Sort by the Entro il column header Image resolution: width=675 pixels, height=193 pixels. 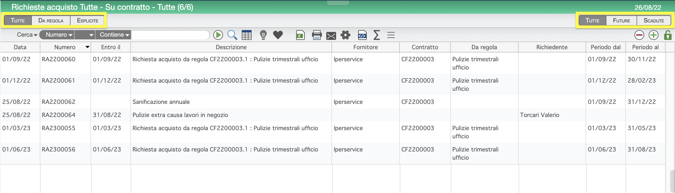(x=111, y=47)
